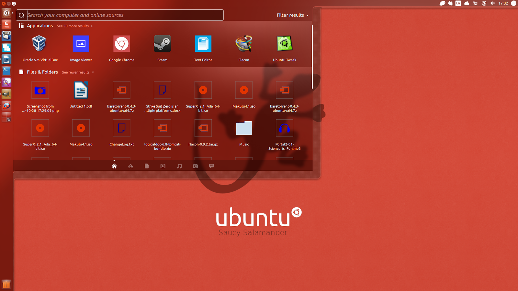The width and height of the screenshot is (518, 291).
Task: Launch Firefox from the launcher
Action: pyautogui.click(x=6, y=25)
